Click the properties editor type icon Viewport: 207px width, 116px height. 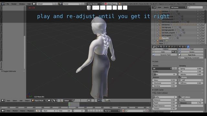point(154,47)
